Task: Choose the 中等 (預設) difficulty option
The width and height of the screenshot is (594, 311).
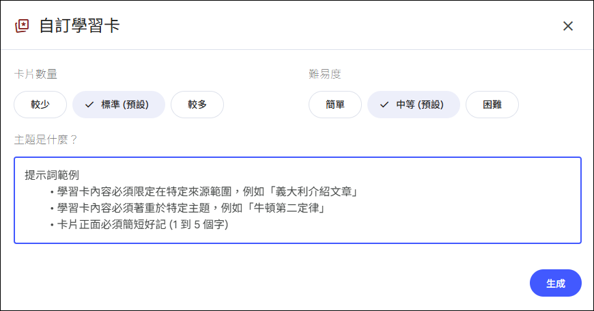Action: 414,105
